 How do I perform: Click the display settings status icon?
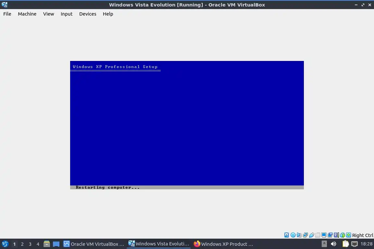(324, 235)
